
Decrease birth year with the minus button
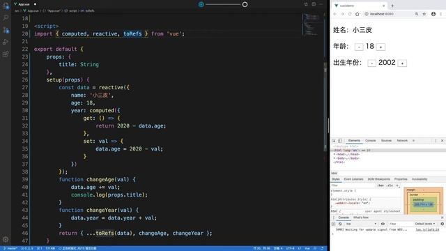(371, 63)
